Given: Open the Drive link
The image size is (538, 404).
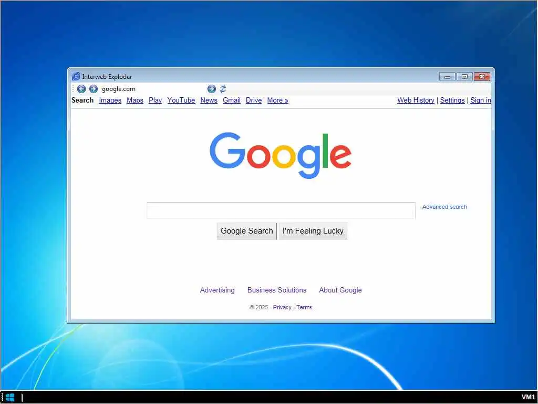Looking at the screenshot, I should coord(254,100).
